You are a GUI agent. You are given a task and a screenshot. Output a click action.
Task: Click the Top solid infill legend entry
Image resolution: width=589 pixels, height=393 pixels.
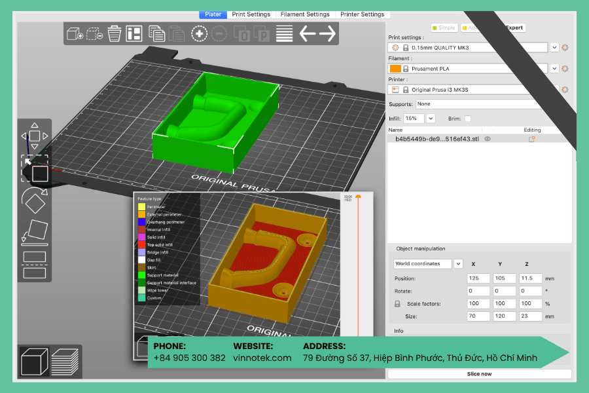(155, 245)
